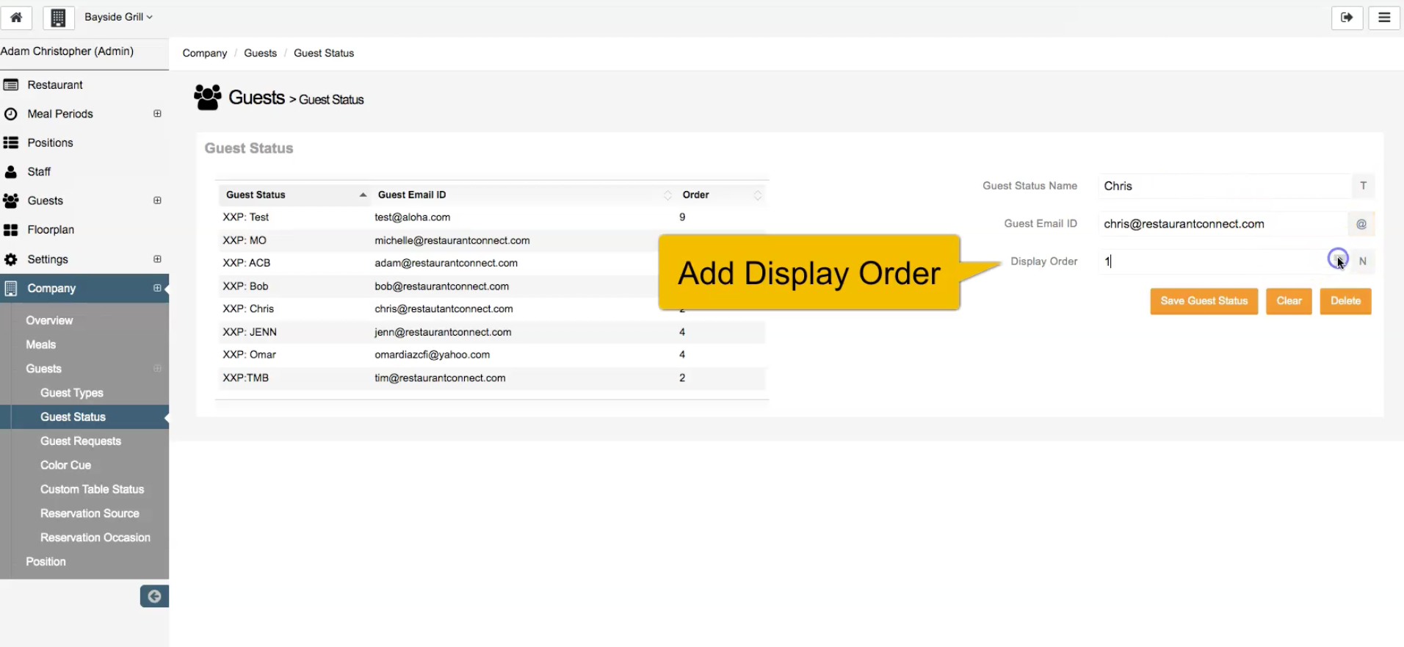This screenshot has width=1404, height=647.
Task: Click the T icon beside Guest Status Name
Action: [x=1363, y=186]
